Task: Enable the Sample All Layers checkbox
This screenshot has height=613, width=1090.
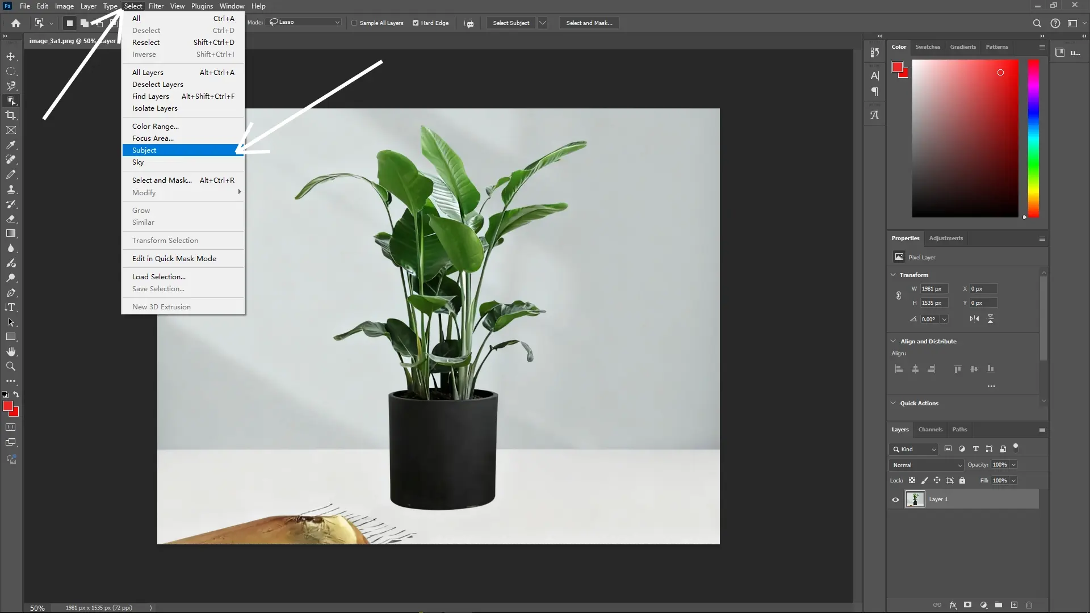Action: (x=354, y=23)
